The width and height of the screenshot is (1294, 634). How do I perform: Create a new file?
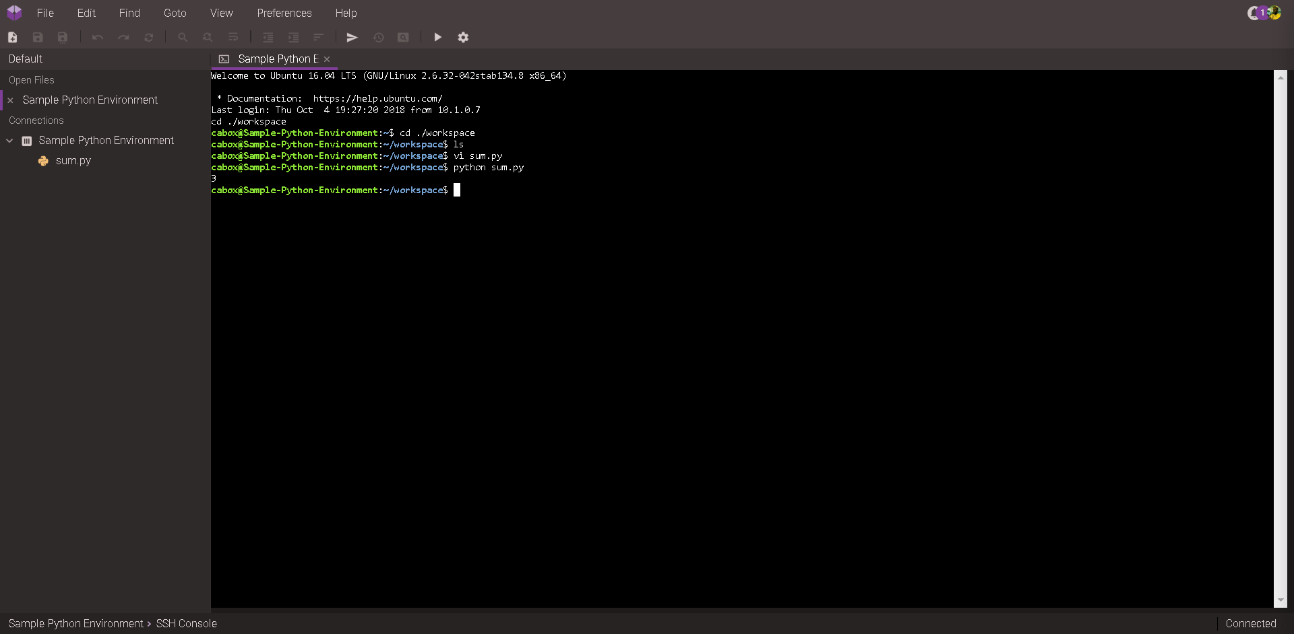(12, 38)
